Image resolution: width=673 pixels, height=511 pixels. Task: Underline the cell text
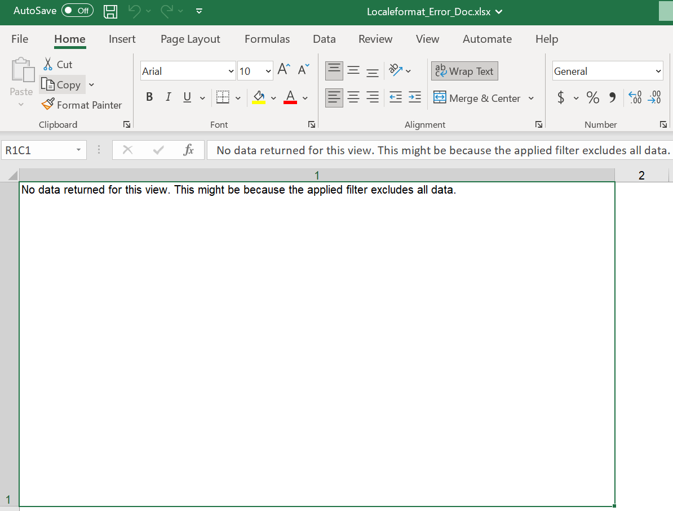(x=186, y=97)
